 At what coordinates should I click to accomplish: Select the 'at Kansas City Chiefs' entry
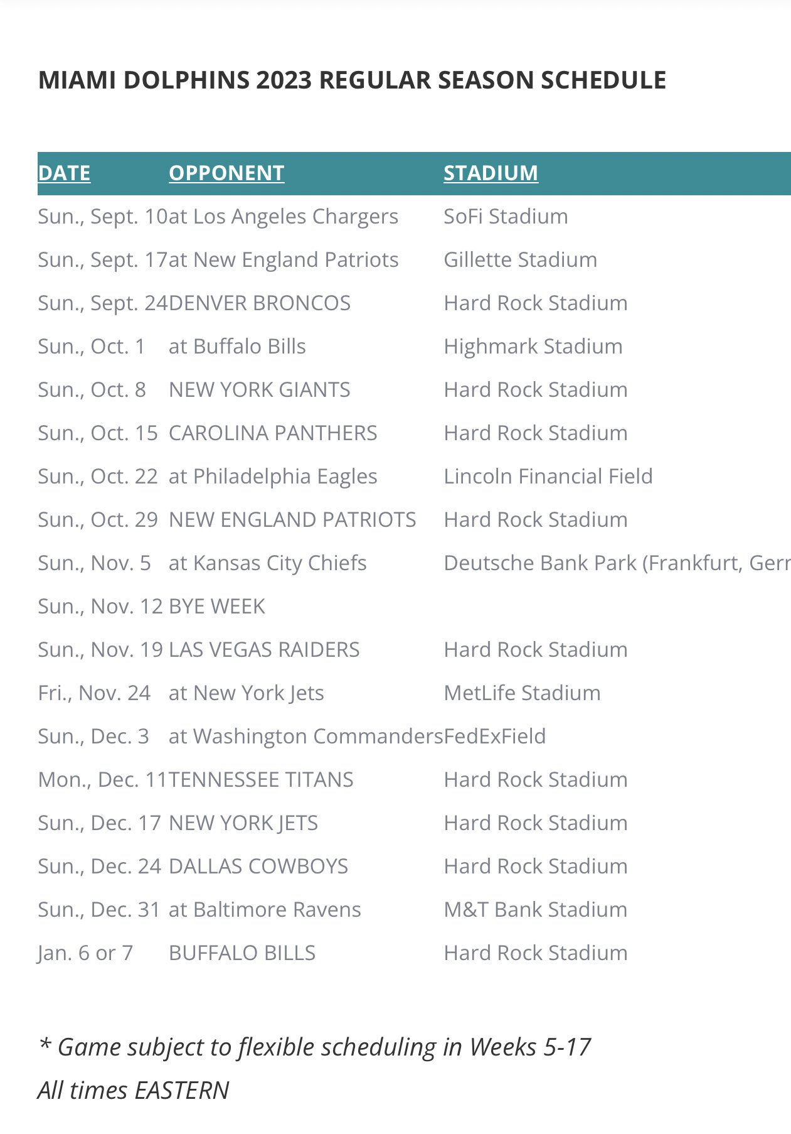pyautogui.click(x=268, y=563)
